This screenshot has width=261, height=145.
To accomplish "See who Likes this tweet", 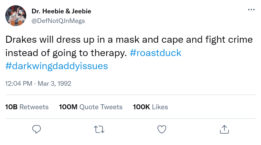I will coord(160,107).
